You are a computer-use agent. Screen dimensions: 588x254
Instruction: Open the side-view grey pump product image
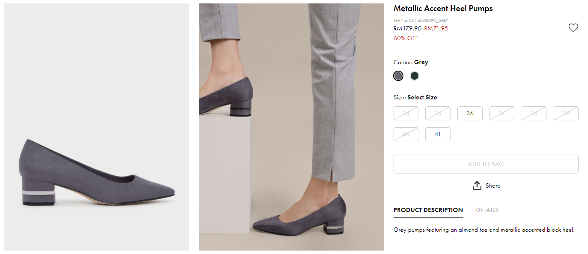97,127
